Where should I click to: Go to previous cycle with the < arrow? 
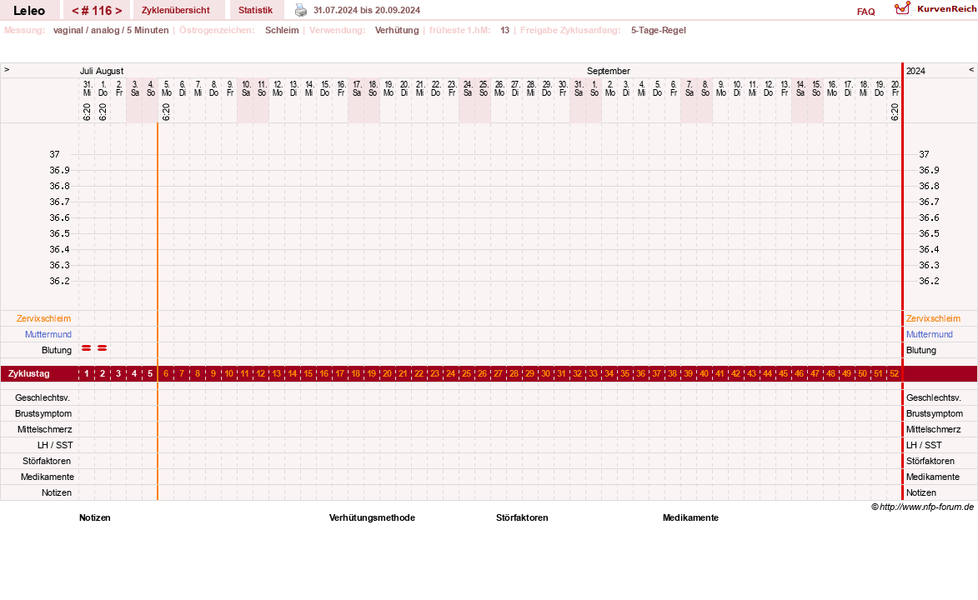tap(75, 11)
